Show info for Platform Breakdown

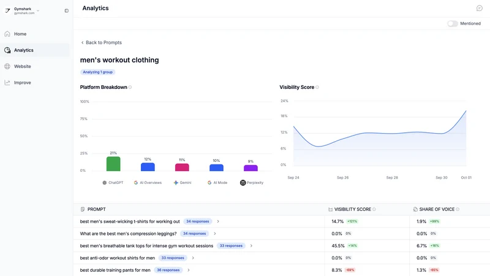click(x=130, y=87)
